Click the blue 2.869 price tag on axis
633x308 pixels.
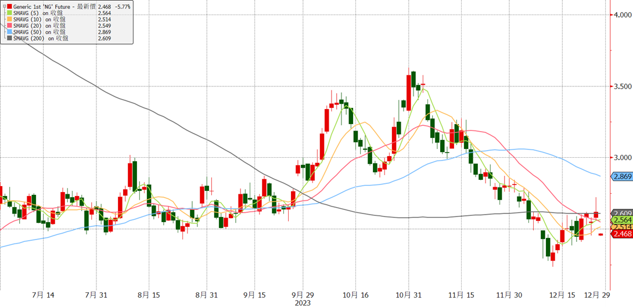[x=622, y=176]
